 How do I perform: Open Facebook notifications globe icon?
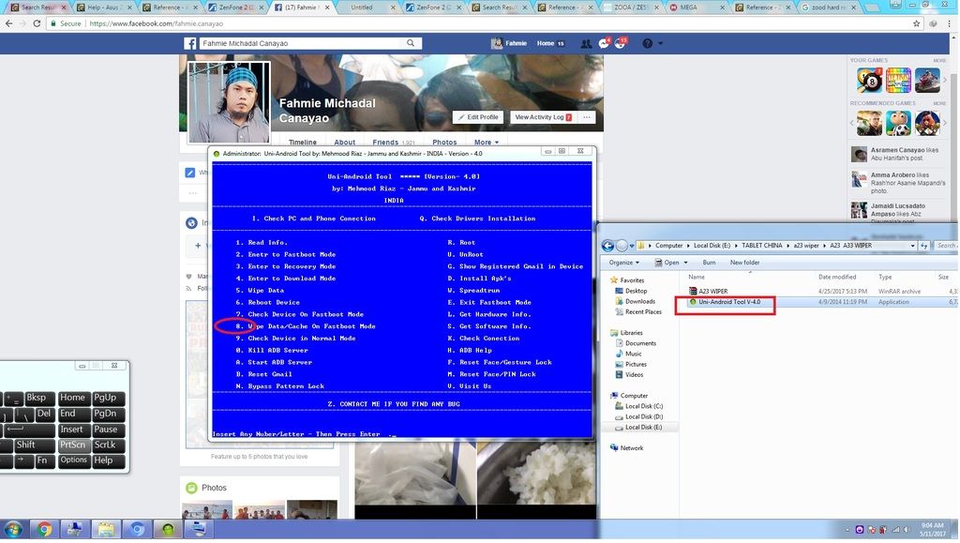[621, 43]
